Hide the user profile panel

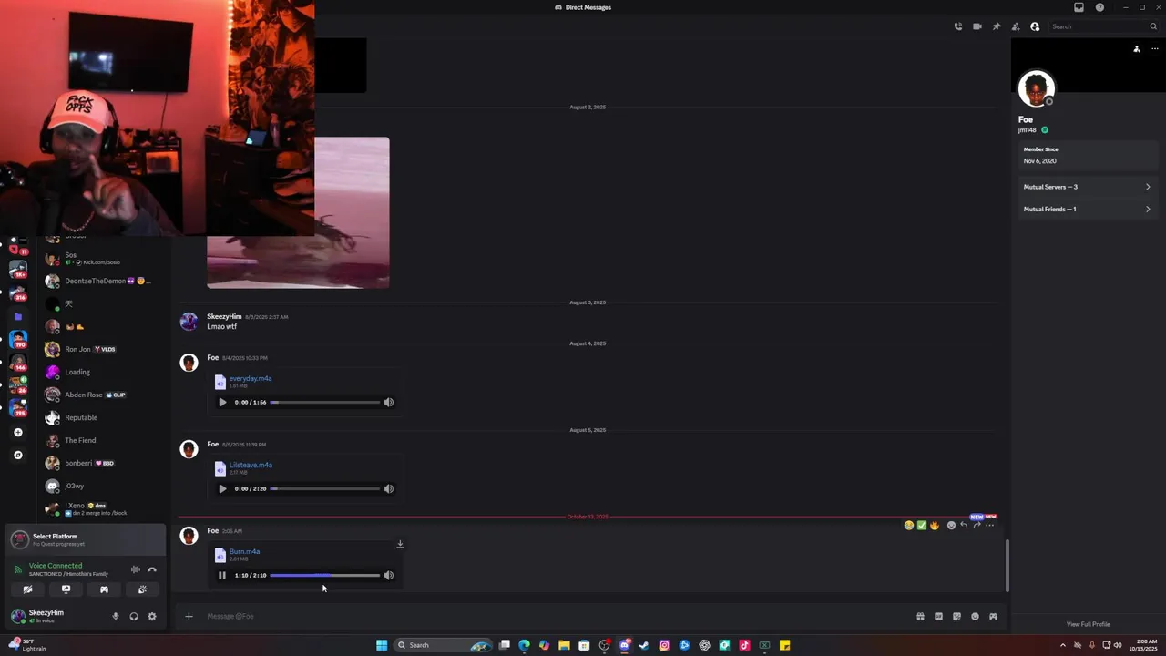(x=1035, y=26)
